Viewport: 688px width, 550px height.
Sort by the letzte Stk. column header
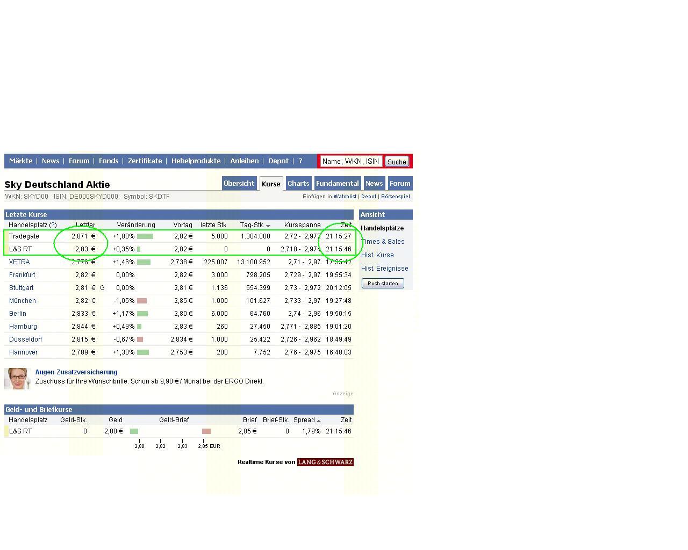tap(214, 225)
